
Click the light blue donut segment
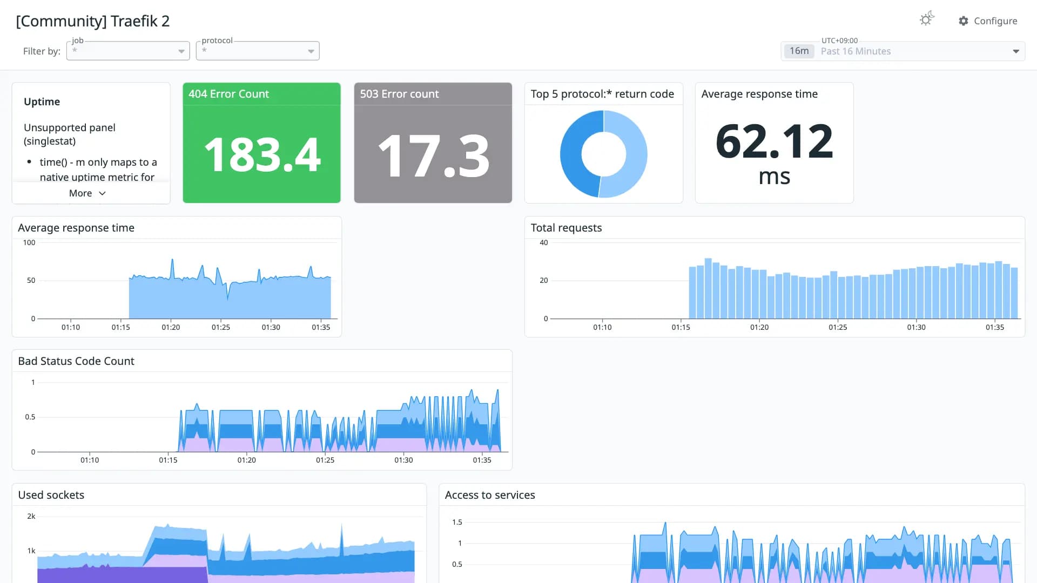click(636, 155)
